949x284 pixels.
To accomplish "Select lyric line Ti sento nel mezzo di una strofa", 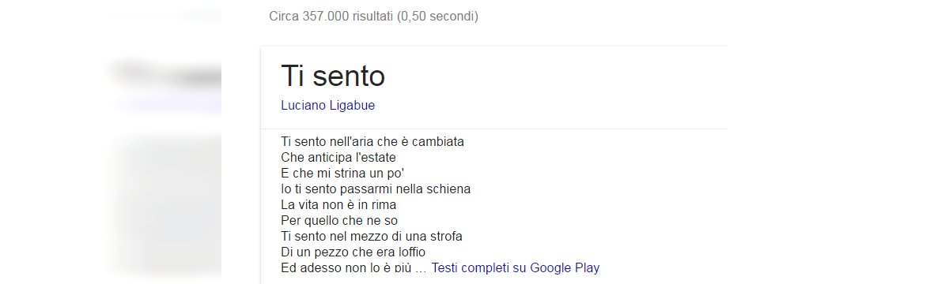I will [372, 236].
